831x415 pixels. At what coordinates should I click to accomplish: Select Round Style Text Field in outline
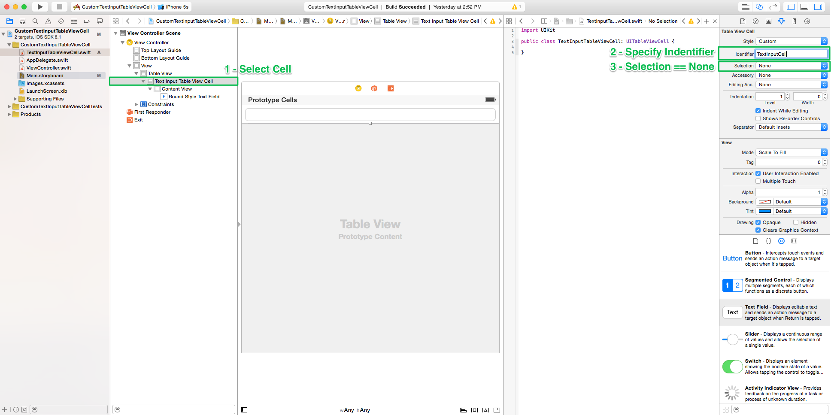(x=194, y=97)
